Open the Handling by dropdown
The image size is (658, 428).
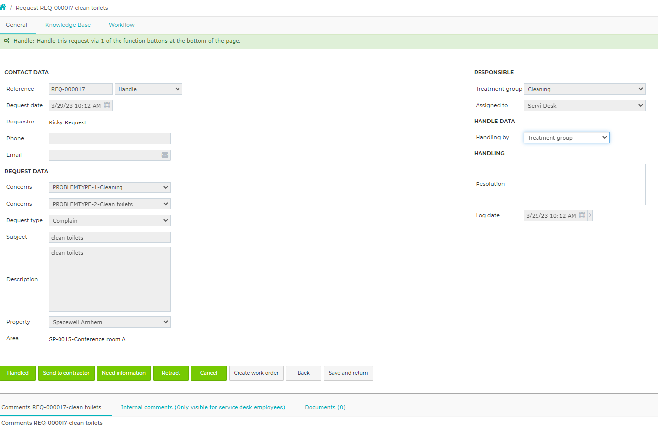pyautogui.click(x=567, y=138)
